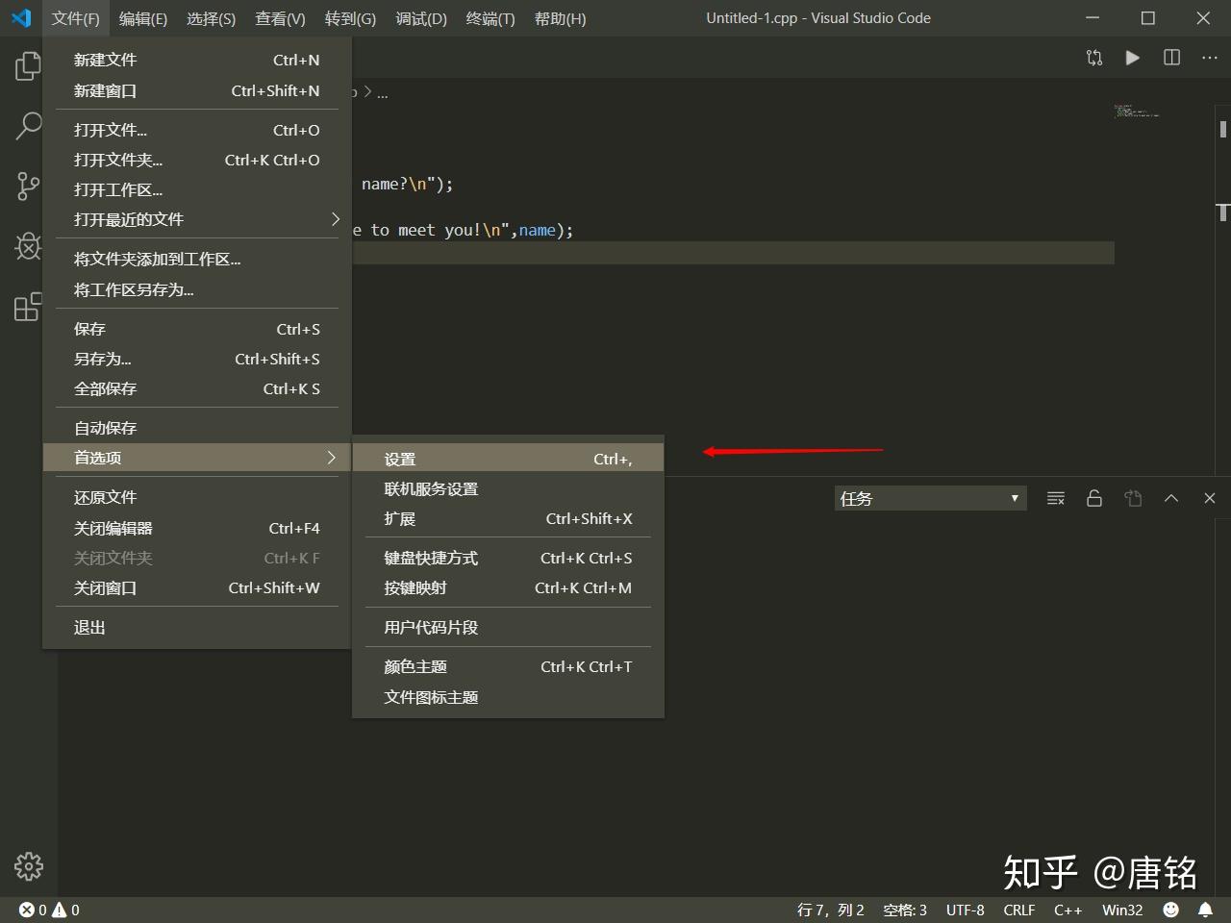Choose 新建文件 from the menu
This screenshot has width=1231, height=923.
click(197, 60)
